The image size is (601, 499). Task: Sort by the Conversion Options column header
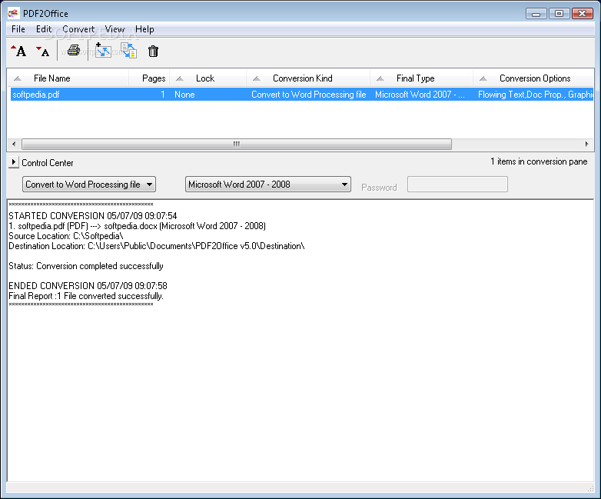pos(533,78)
